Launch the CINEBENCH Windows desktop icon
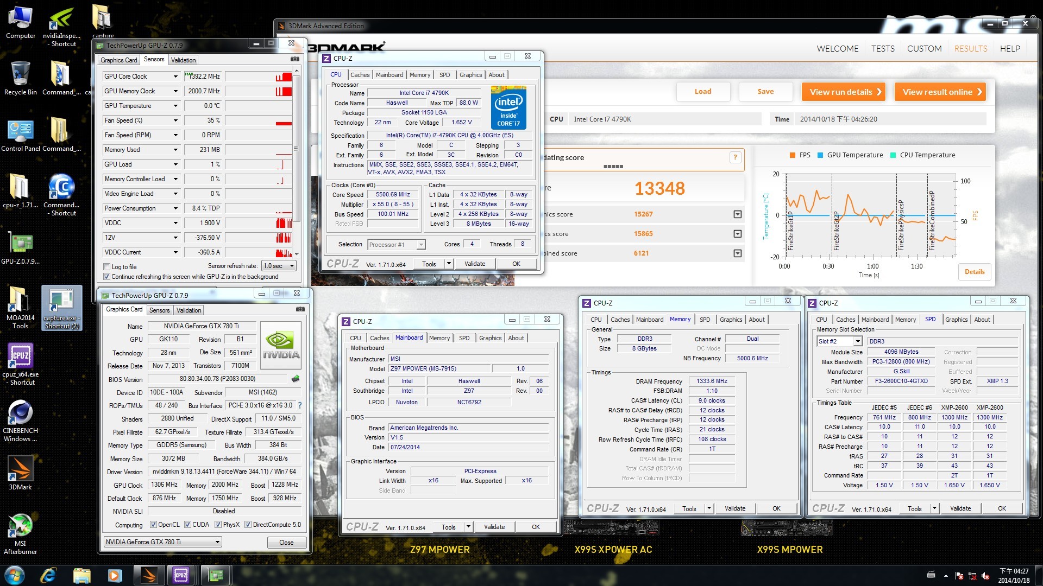The image size is (1043, 586). point(21,421)
